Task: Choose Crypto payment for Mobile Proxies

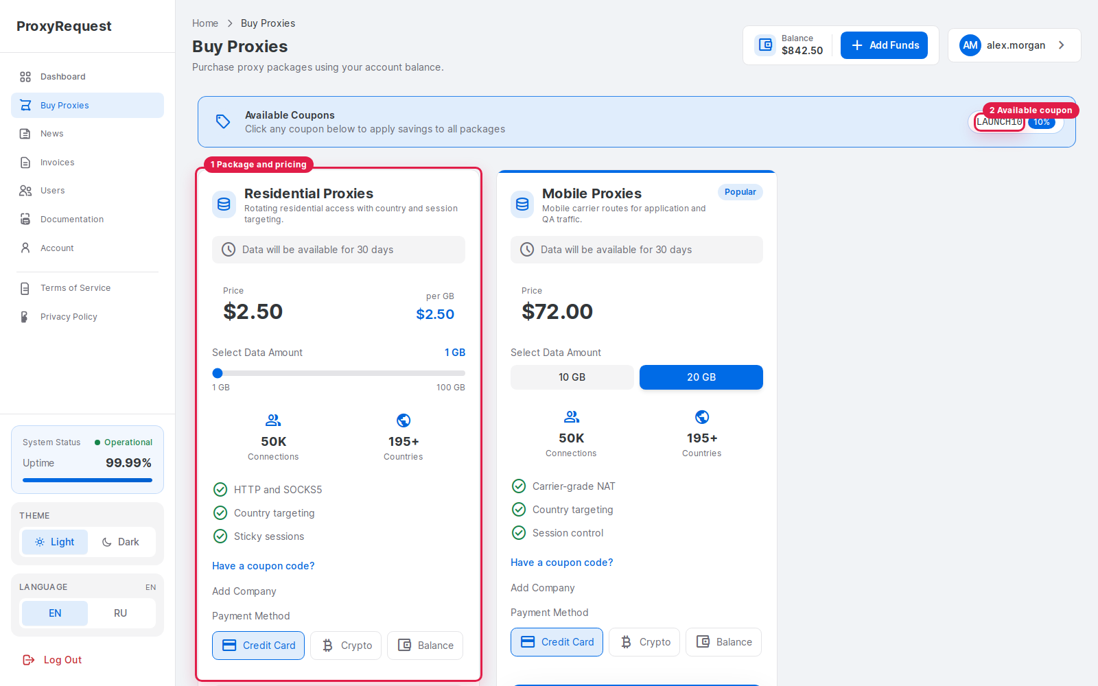Action: pos(644,642)
